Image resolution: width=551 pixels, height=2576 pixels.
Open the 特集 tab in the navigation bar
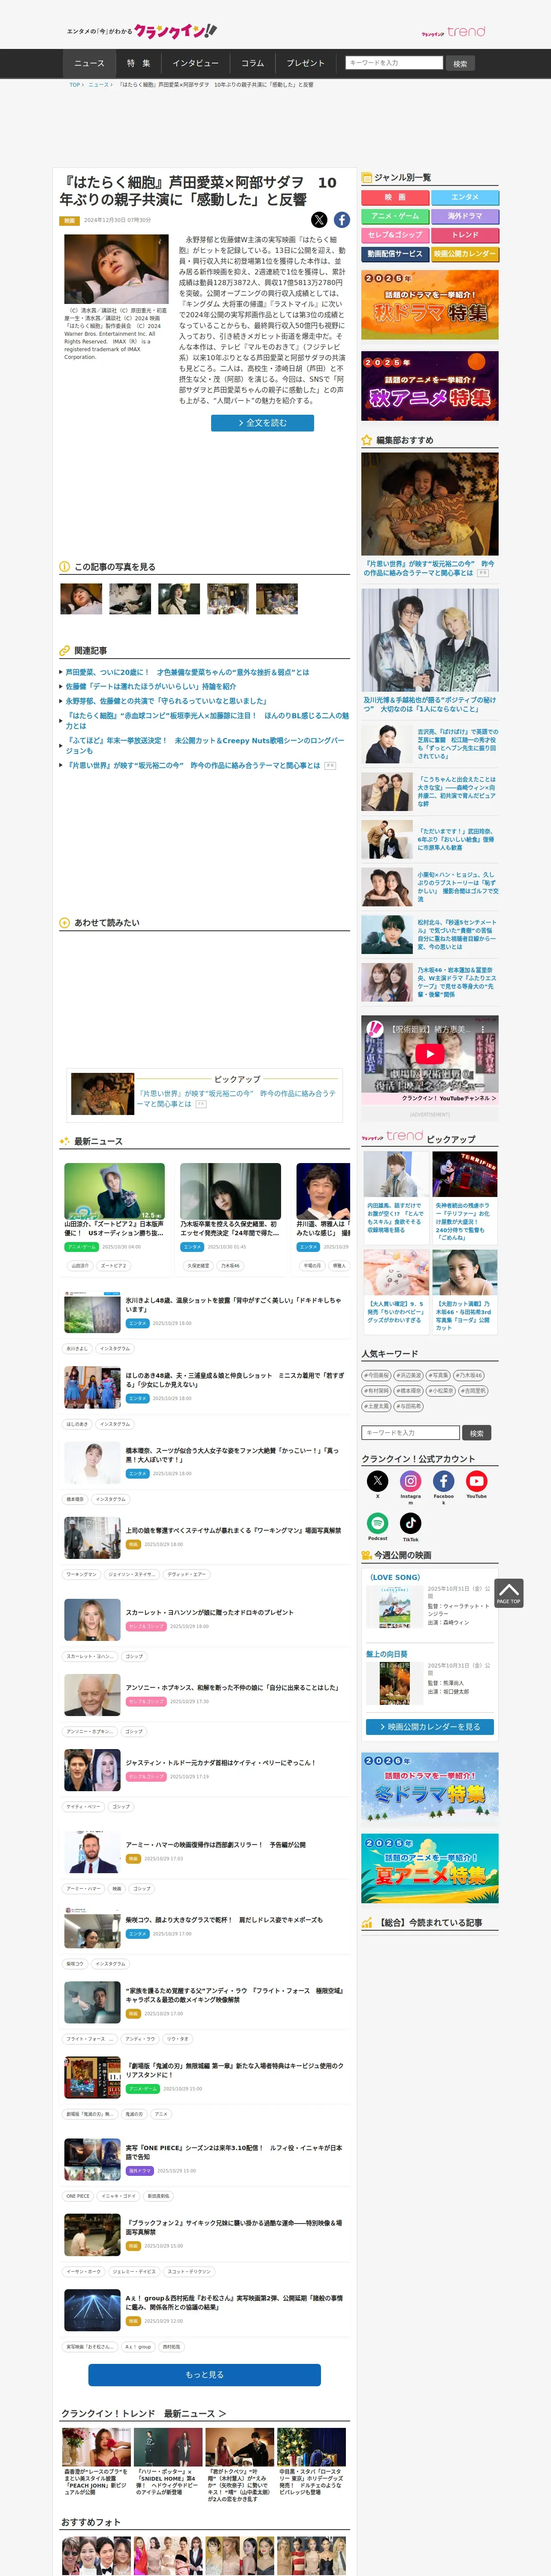[x=139, y=63]
